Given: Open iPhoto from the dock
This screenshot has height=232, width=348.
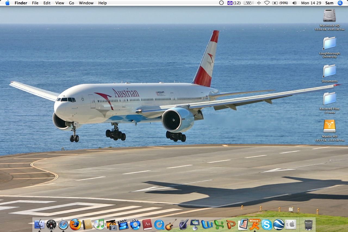Looking at the screenshot, I should coord(111,225).
